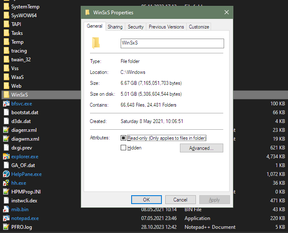Click the Advanced... button

click(201, 148)
